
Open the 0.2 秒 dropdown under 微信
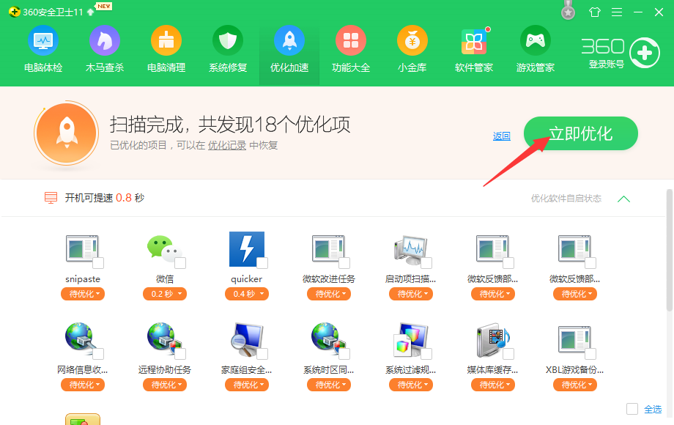(x=165, y=294)
